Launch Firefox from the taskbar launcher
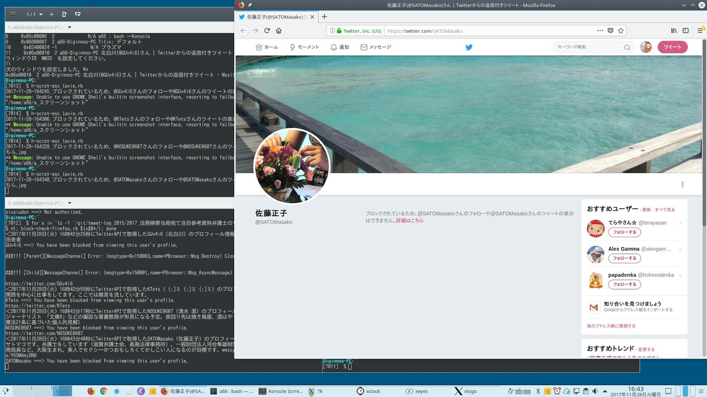The image size is (707, 397). 91,391
